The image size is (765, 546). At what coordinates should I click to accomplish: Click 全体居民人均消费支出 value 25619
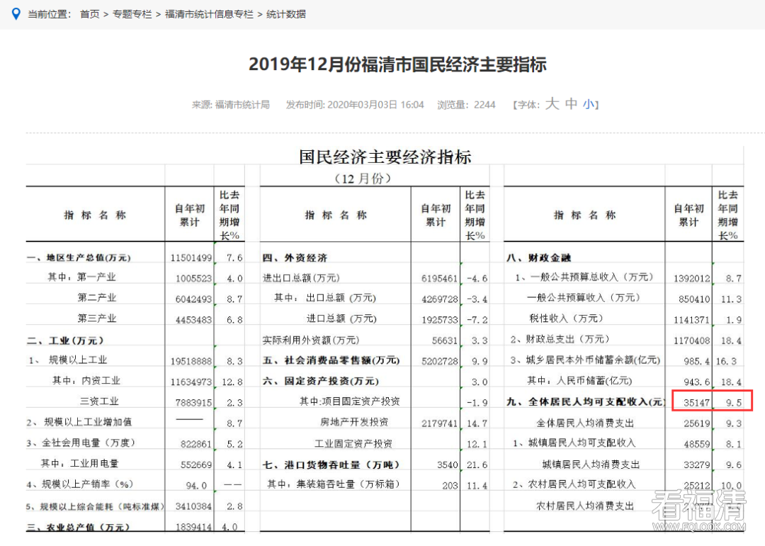click(697, 423)
